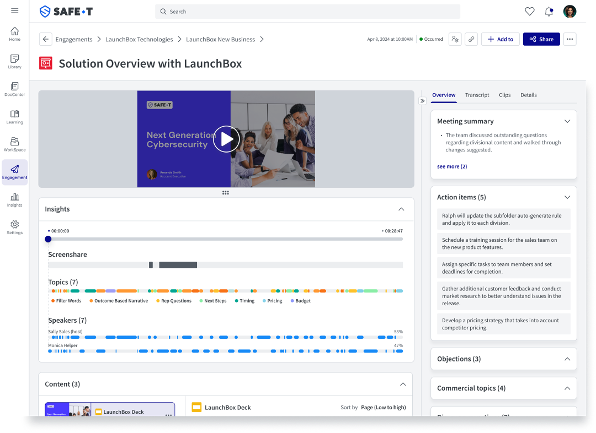The image size is (596, 433).
Task: Click the back arrow button
Action: [x=46, y=39]
